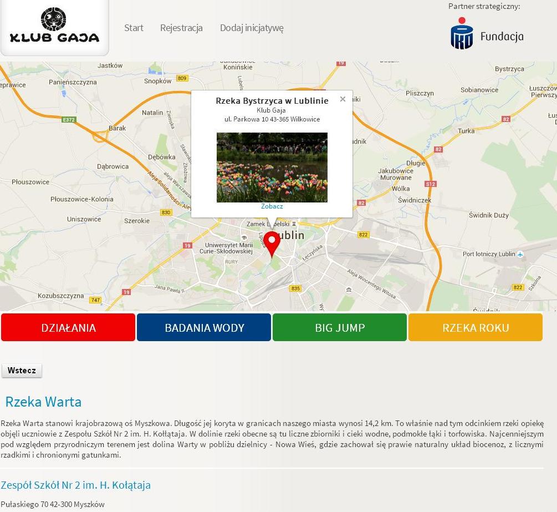Click the 809 road badge near Snopków

pos(182,78)
